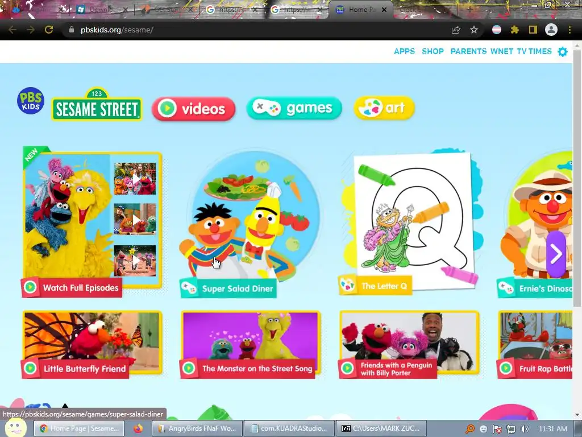Switch to the second Google https tab

tap(297, 10)
